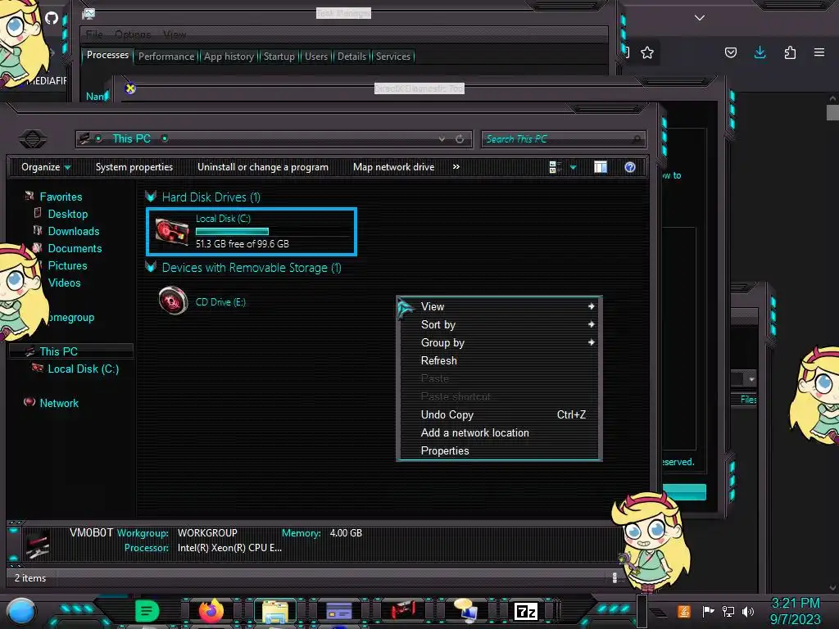Open the volume speaker tray icon

click(x=748, y=611)
